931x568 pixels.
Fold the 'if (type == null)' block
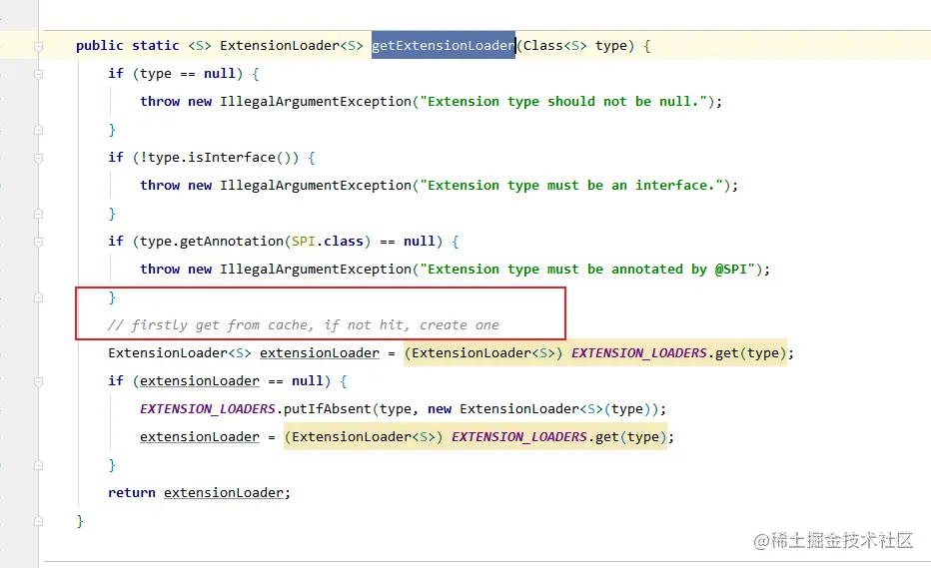38,74
